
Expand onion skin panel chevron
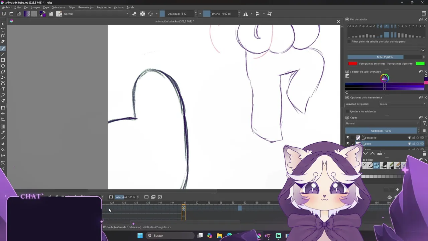point(423,51)
